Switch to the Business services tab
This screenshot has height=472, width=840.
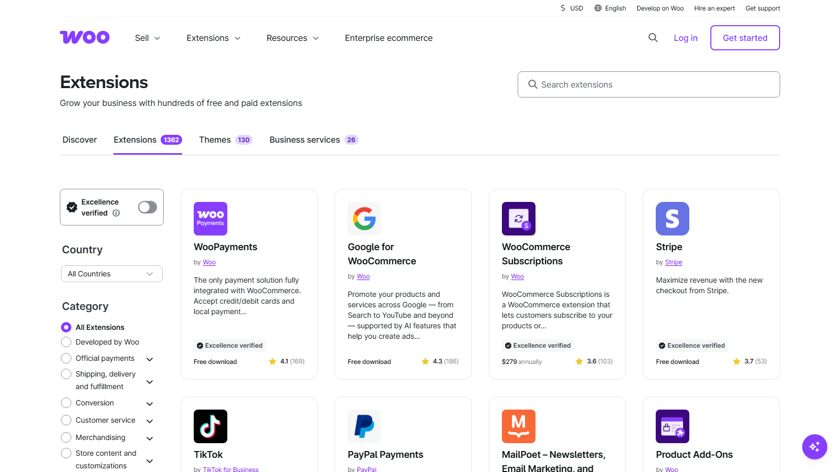click(314, 140)
